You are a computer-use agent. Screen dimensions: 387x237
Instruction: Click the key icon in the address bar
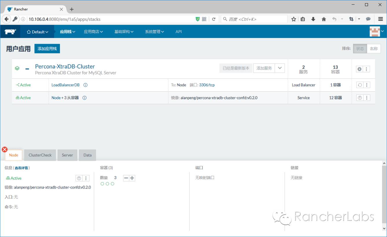tap(15, 19)
